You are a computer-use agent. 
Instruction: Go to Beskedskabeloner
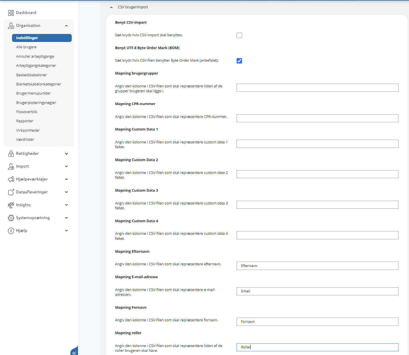pos(31,75)
